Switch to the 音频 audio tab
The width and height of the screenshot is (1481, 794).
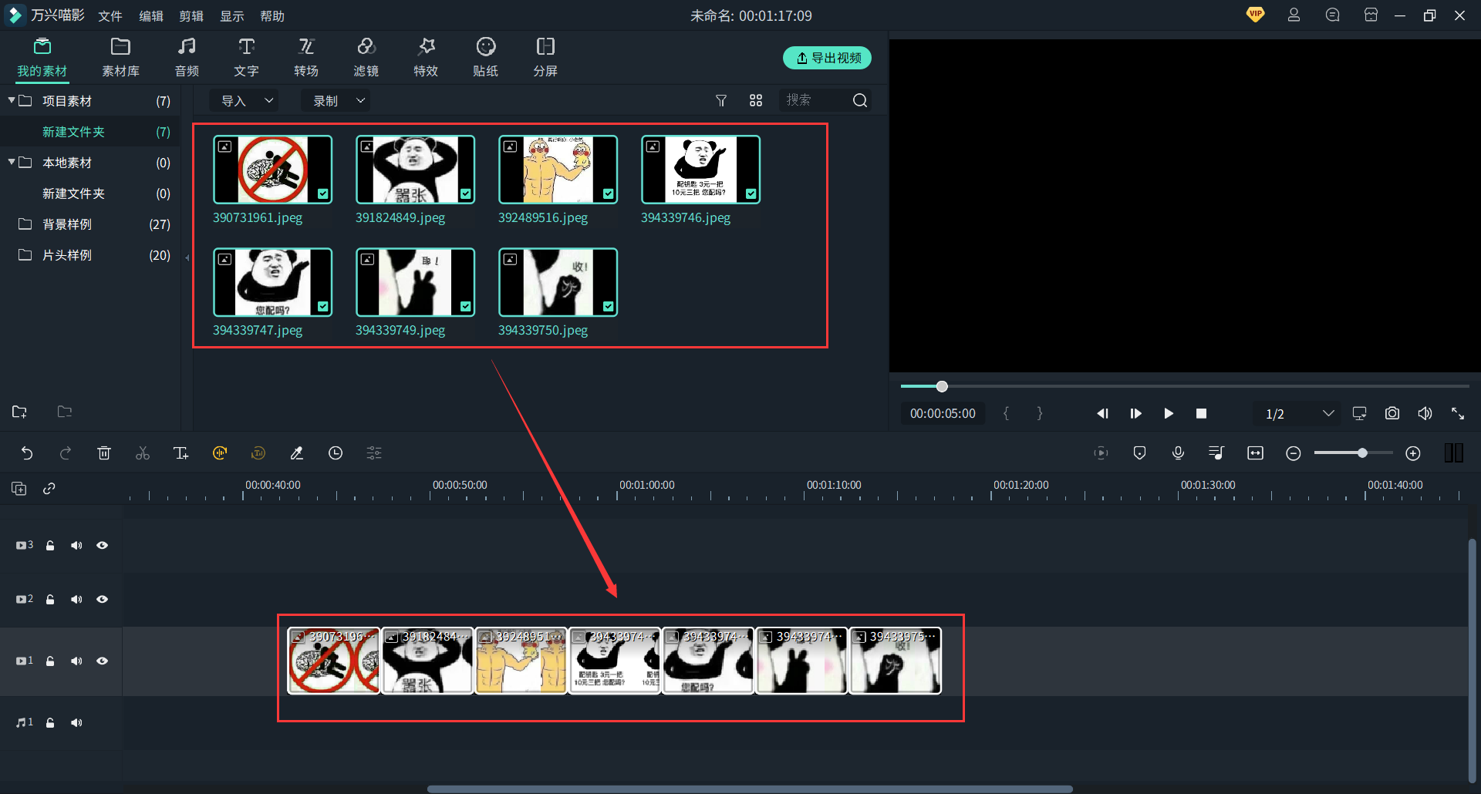click(187, 58)
